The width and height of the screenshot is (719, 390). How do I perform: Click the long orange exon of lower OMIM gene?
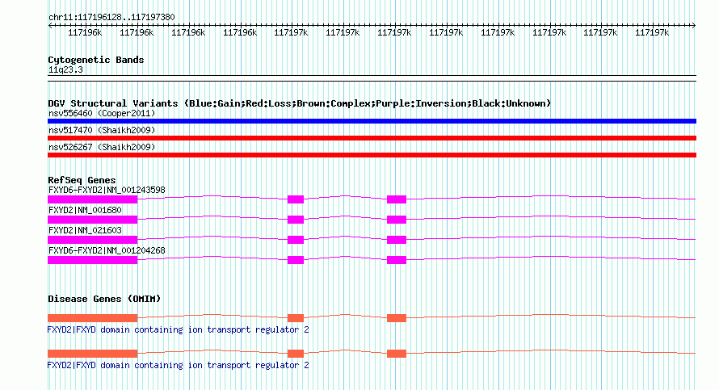coord(93,354)
